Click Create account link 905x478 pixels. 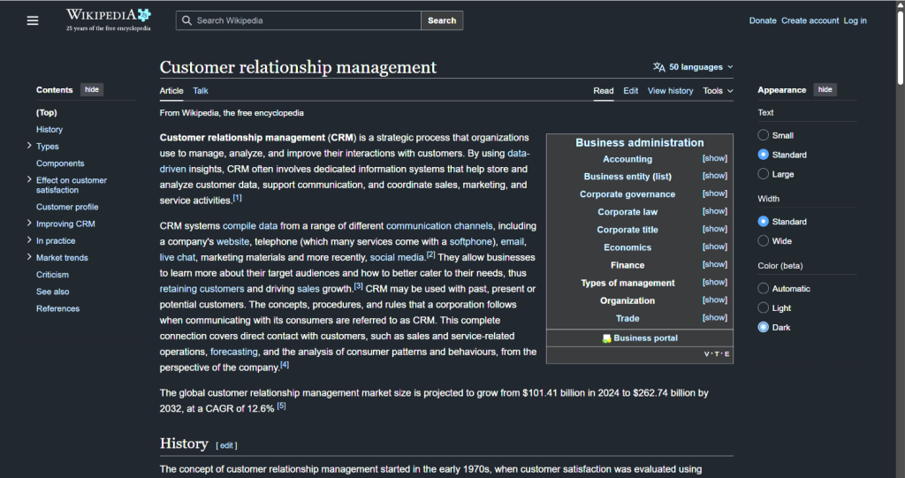coord(810,20)
